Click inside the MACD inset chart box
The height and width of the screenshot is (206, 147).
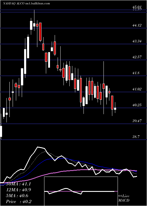coord(81,191)
